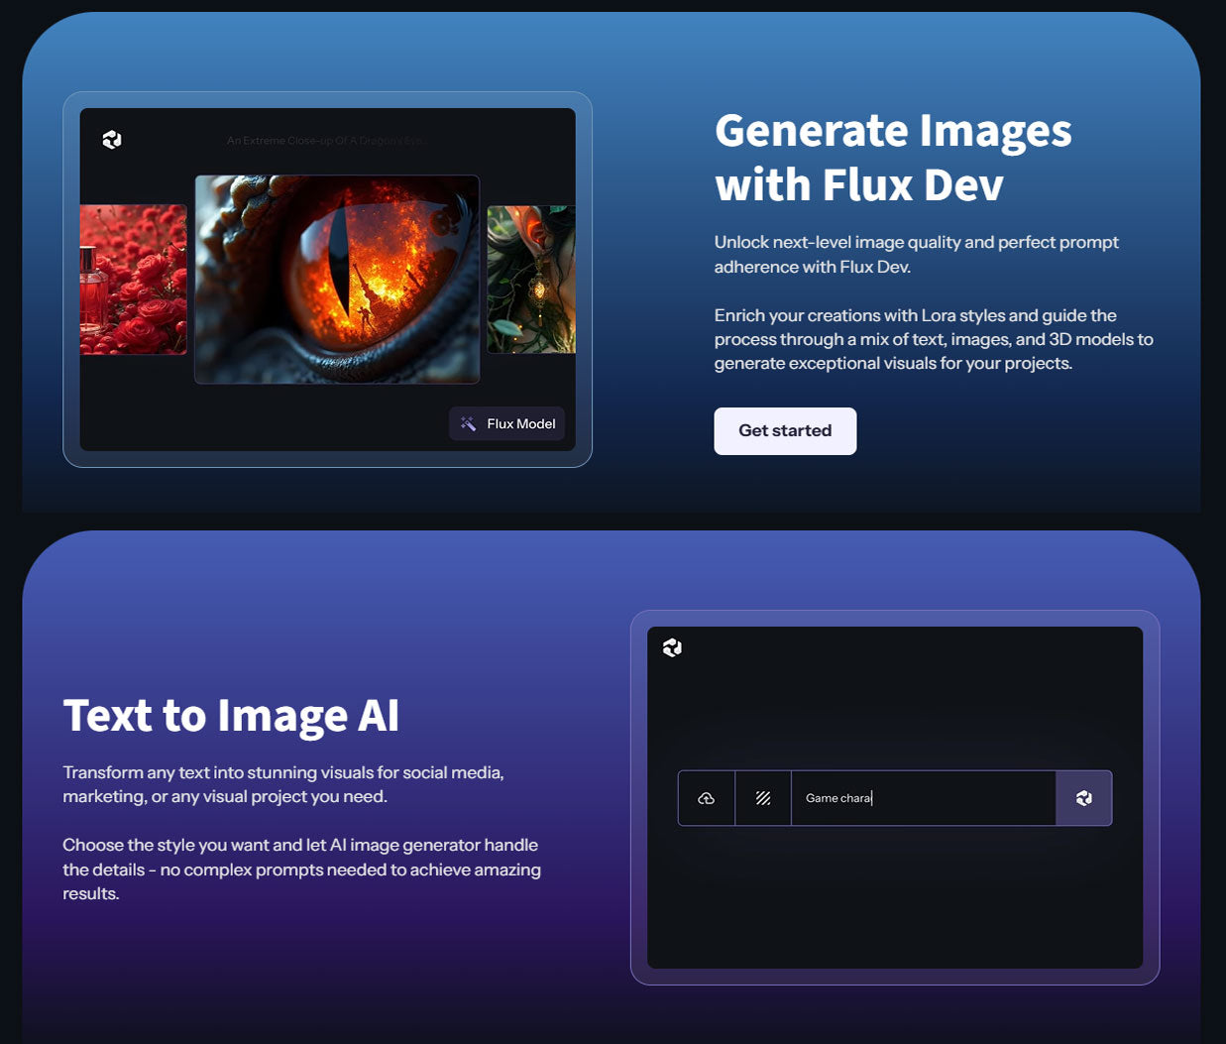This screenshot has width=1226, height=1044.
Task: Open the style picker icon beside upload
Action: 762,798
